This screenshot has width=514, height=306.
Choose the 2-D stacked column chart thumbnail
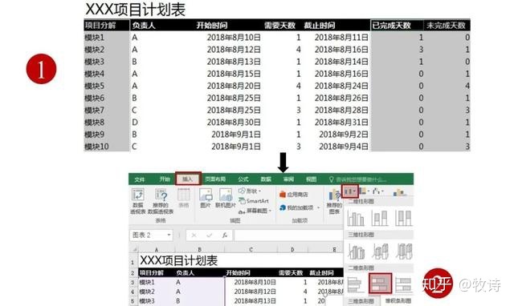(380, 218)
